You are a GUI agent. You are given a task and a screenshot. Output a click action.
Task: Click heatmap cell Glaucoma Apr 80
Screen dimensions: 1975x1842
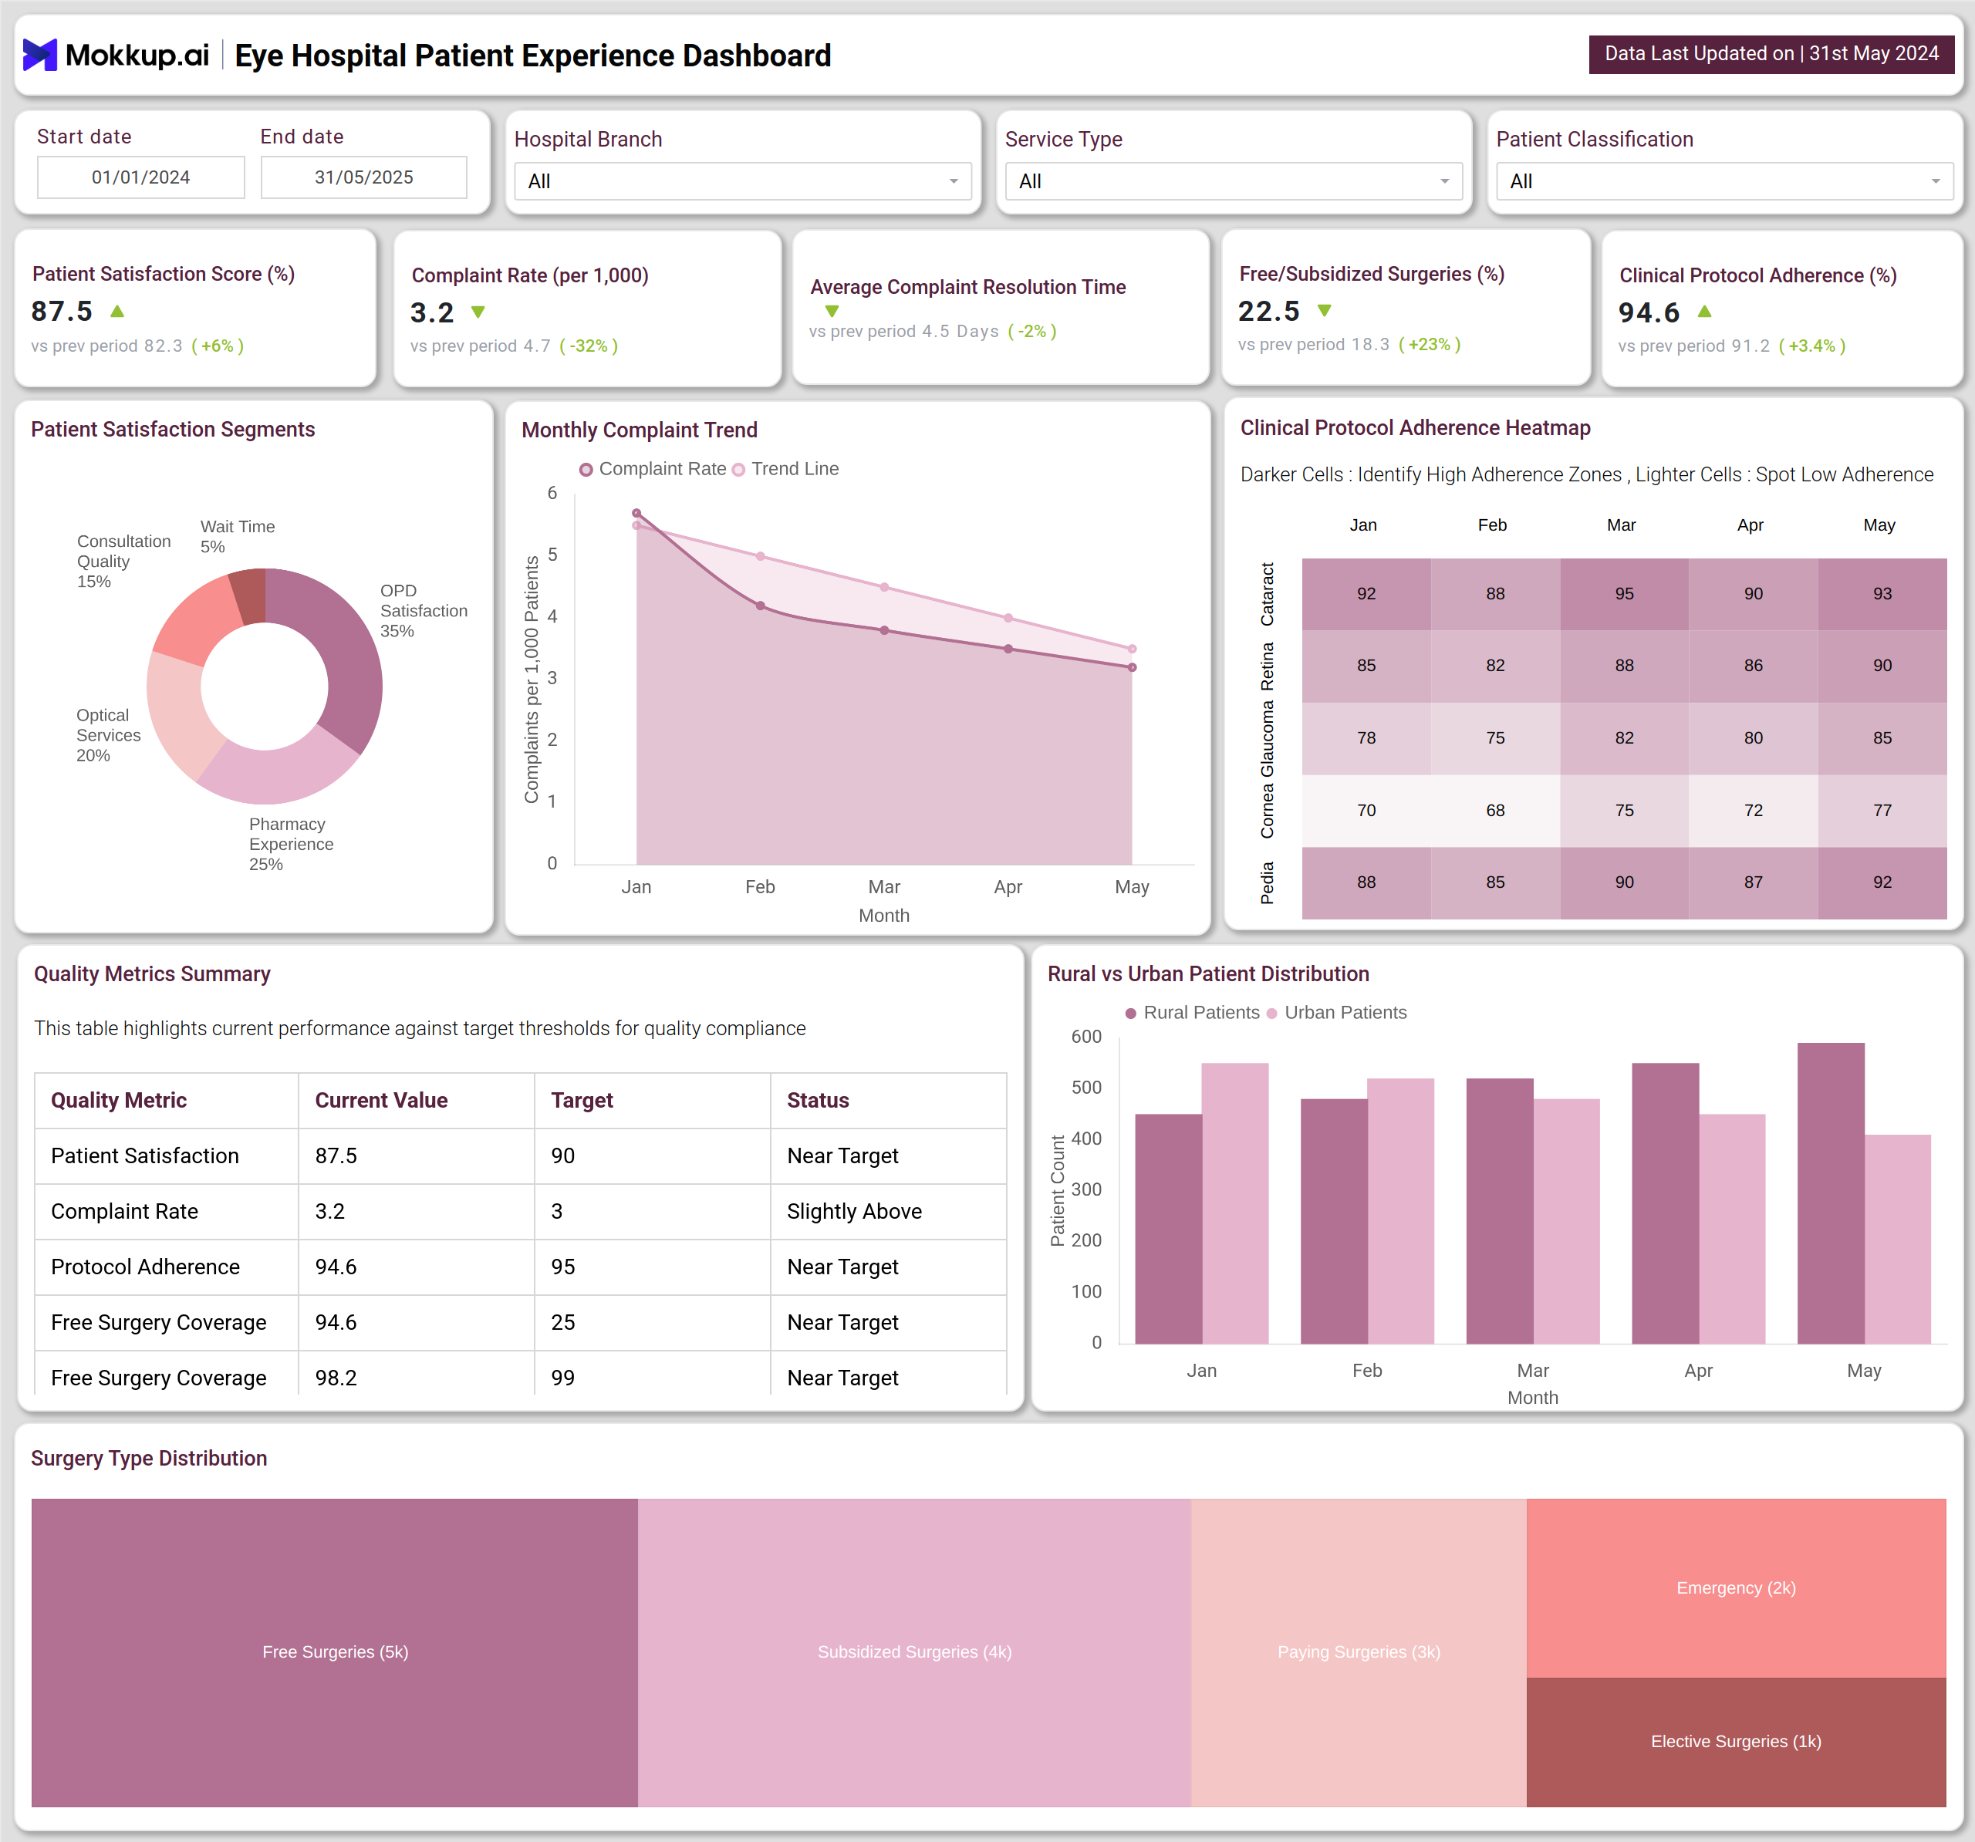pyautogui.click(x=1754, y=738)
